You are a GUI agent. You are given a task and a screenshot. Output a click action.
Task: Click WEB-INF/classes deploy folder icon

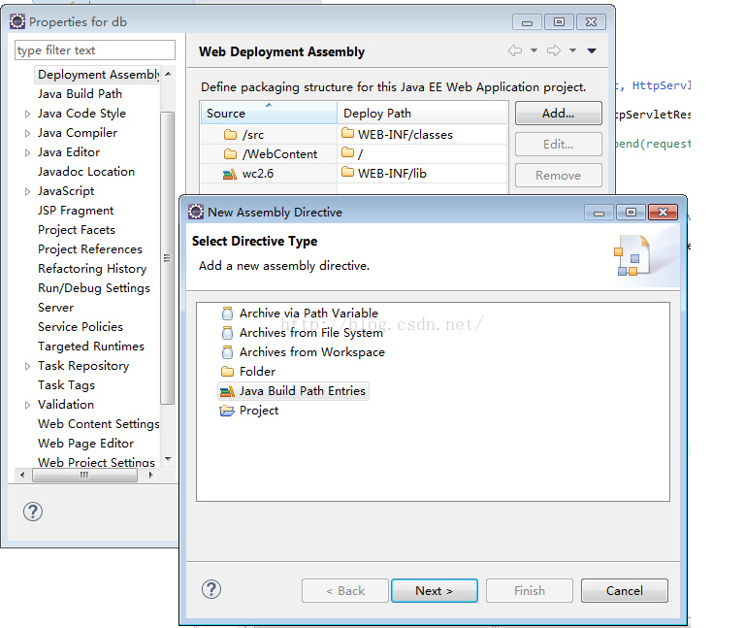click(x=348, y=133)
